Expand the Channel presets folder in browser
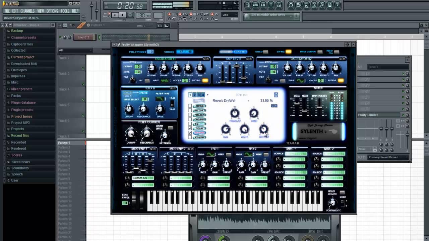The width and height of the screenshot is (429, 241). [x=23, y=37]
